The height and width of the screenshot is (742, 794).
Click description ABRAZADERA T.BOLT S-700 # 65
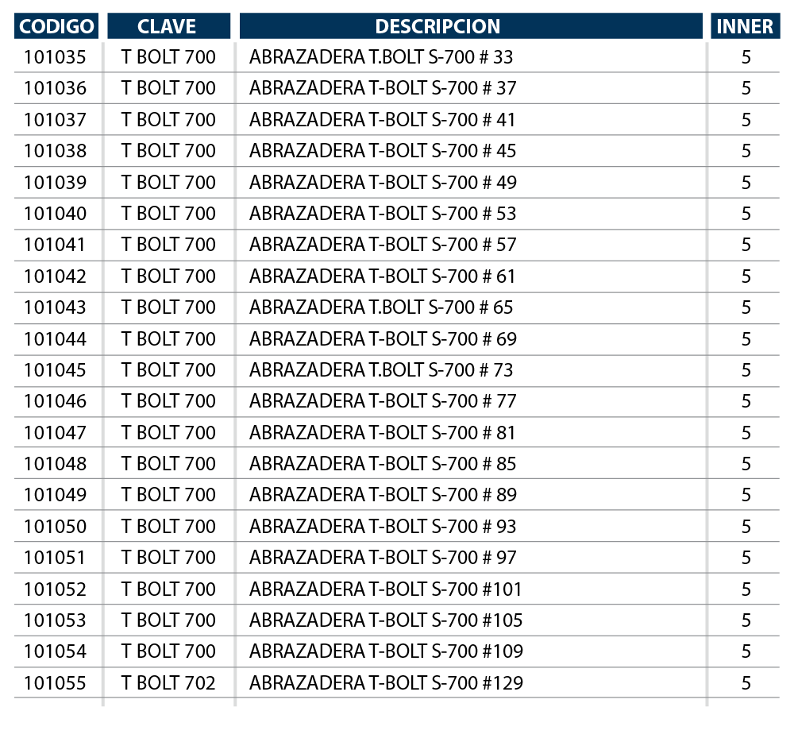click(x=381, y=307)
